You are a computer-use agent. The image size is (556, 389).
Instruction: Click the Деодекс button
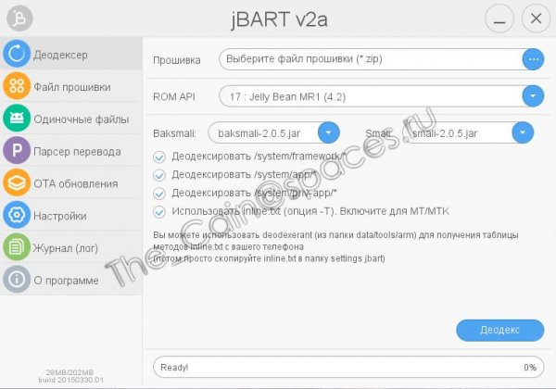pos(500,331)
